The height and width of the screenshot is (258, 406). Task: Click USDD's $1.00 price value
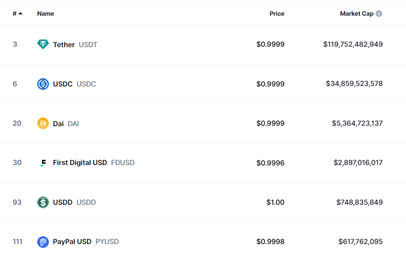(275, 202)
